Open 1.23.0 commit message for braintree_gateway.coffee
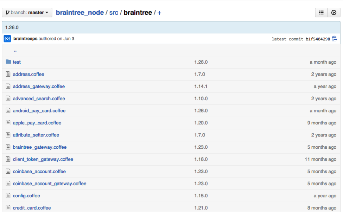Viewport: 343px width, 212px height. point(201,147)
